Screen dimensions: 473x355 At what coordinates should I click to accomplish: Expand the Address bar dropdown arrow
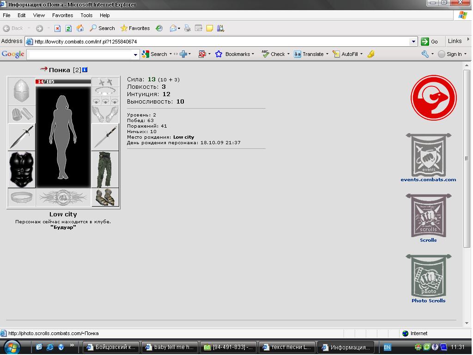point(413,42)
